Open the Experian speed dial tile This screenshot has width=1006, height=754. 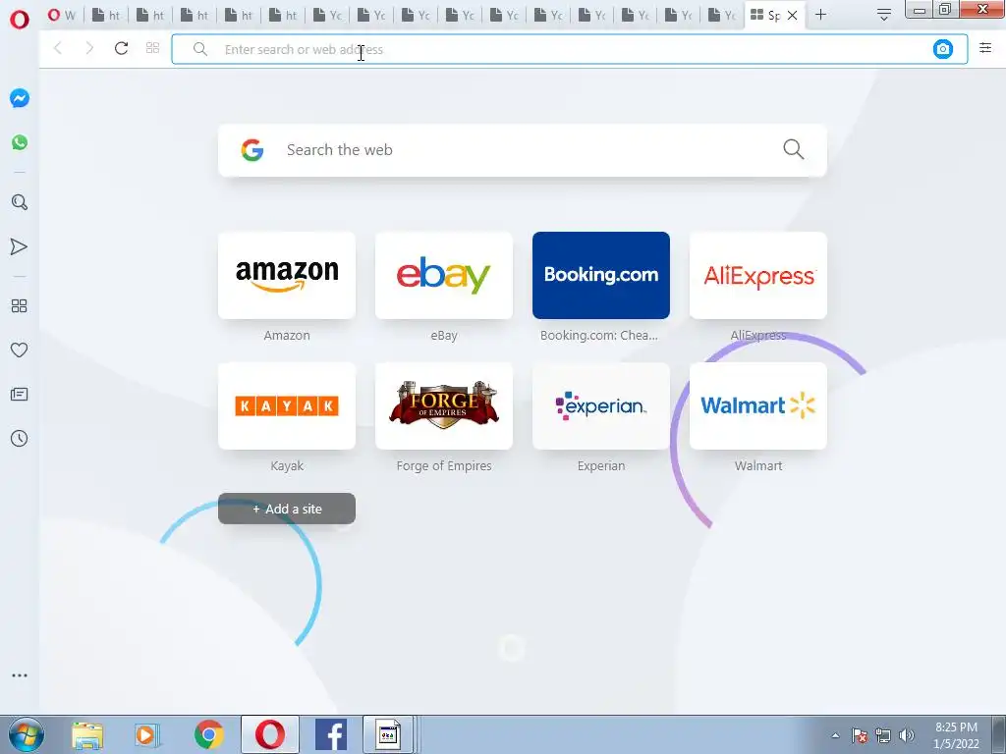[x=601, y=405]
